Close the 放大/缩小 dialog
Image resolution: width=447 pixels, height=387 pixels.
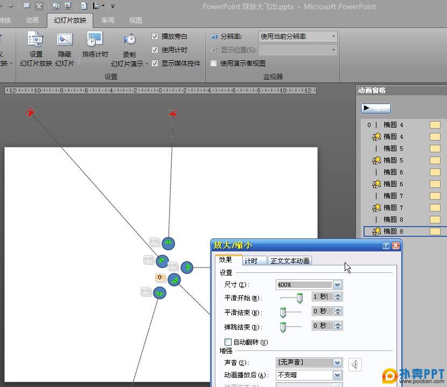click(x=396, y=245)
